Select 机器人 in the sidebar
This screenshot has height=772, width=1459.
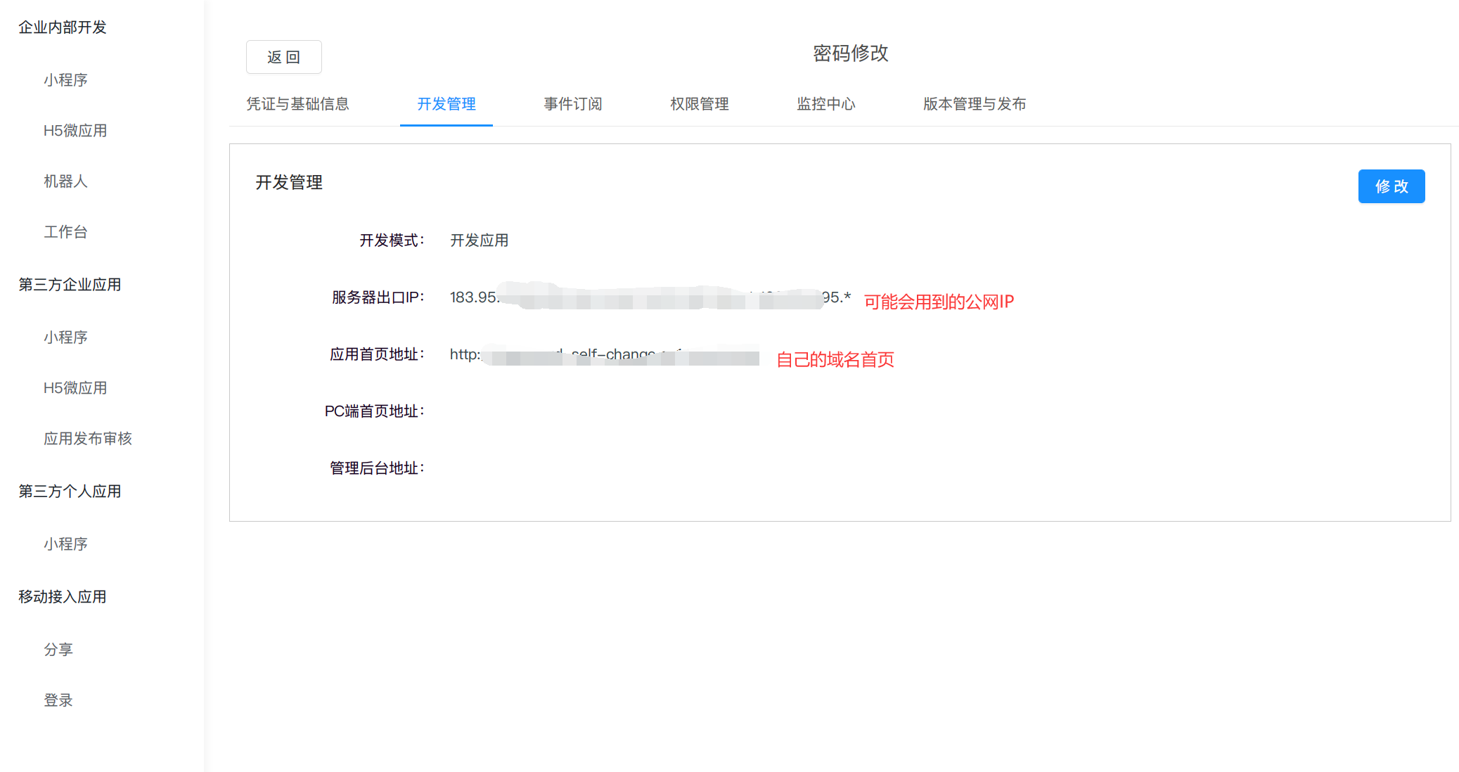point(65,181)
